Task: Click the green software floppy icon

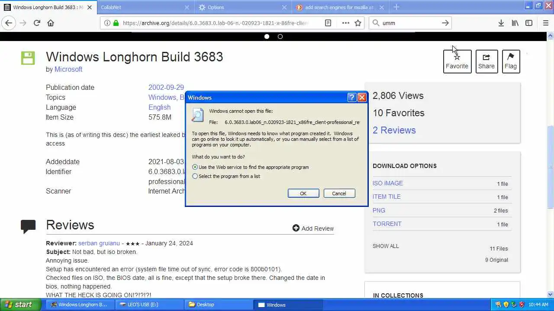Action: point(28,58)
